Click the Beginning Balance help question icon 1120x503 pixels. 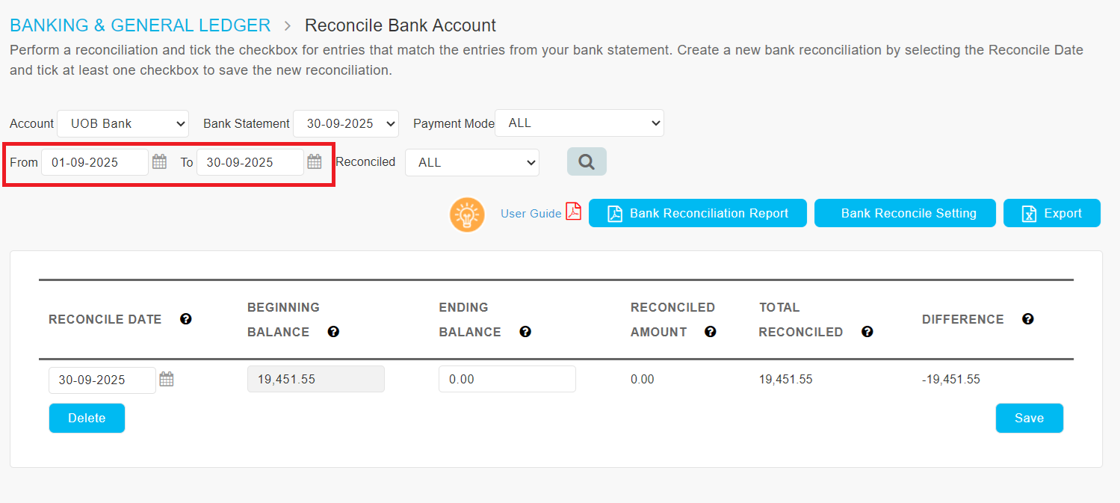point(333,332)
